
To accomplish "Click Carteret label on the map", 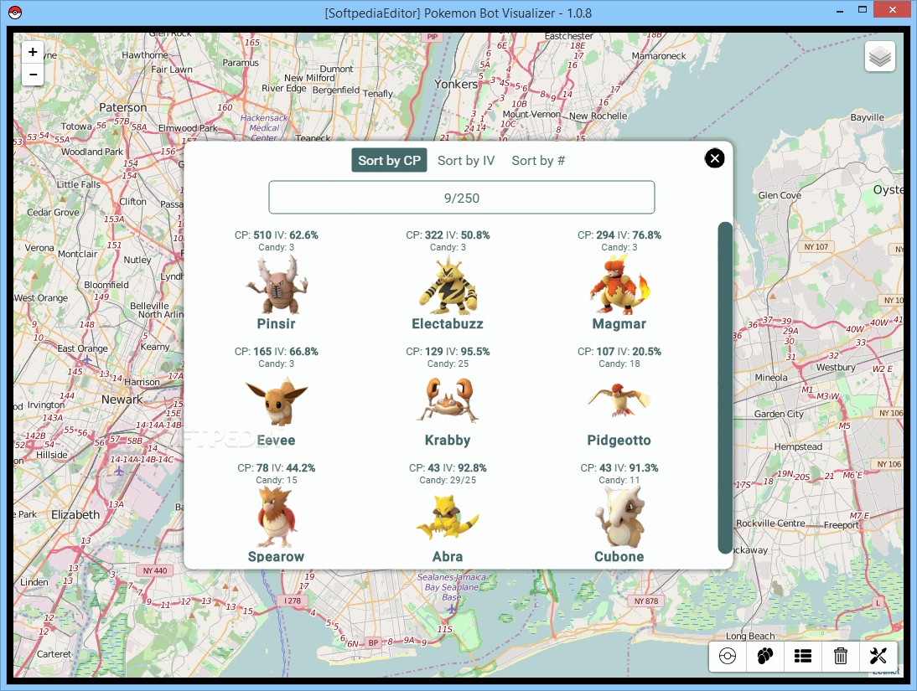I will [54, 654].
